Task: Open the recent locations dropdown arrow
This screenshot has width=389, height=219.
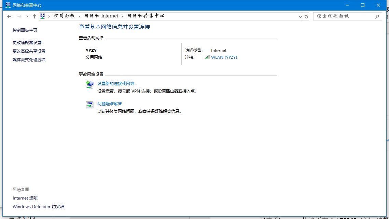Action: pos(27,16)
